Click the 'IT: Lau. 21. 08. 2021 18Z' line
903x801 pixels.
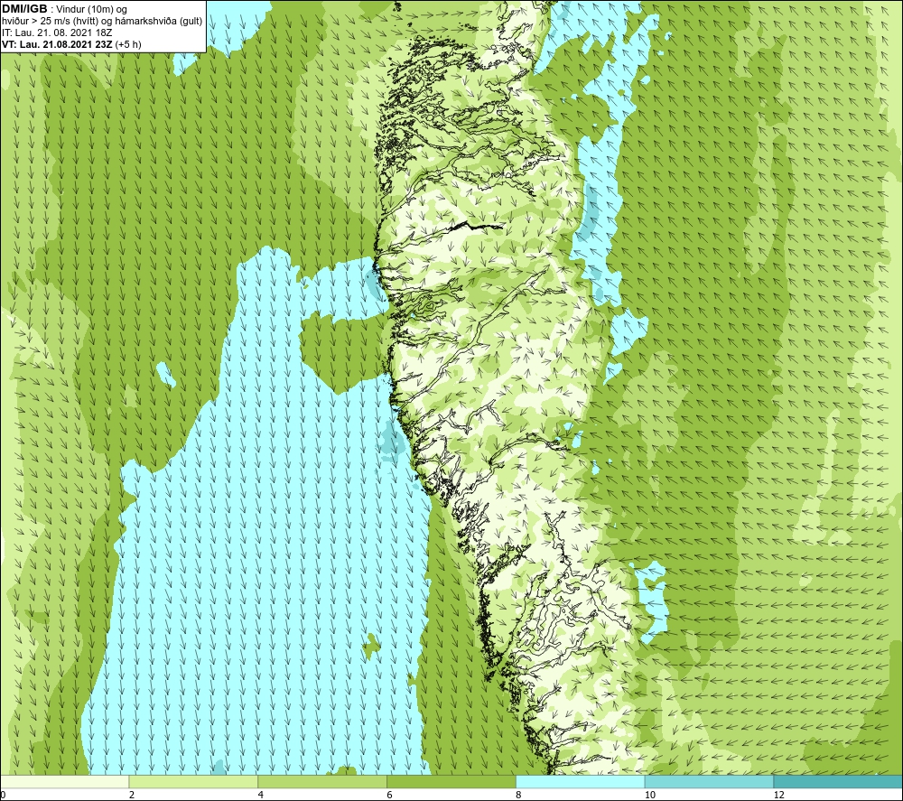tap(57, 33)
